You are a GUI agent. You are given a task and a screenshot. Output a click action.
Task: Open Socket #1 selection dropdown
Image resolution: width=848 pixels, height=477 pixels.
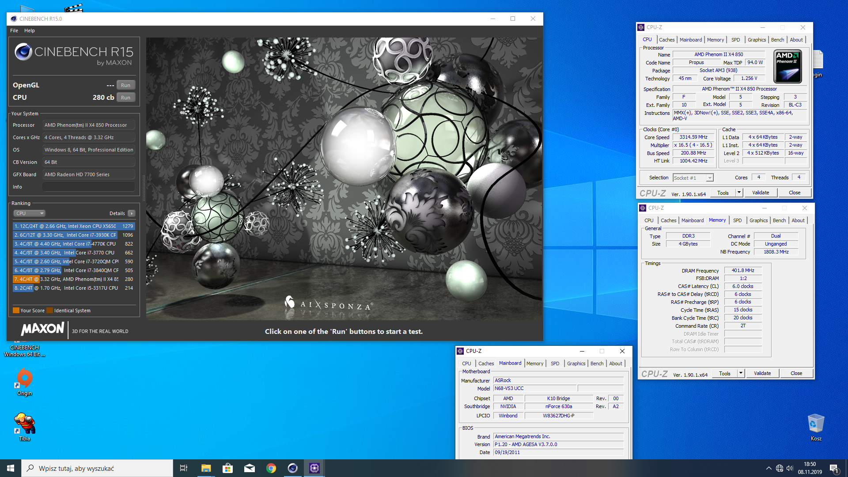coord(693,178)
